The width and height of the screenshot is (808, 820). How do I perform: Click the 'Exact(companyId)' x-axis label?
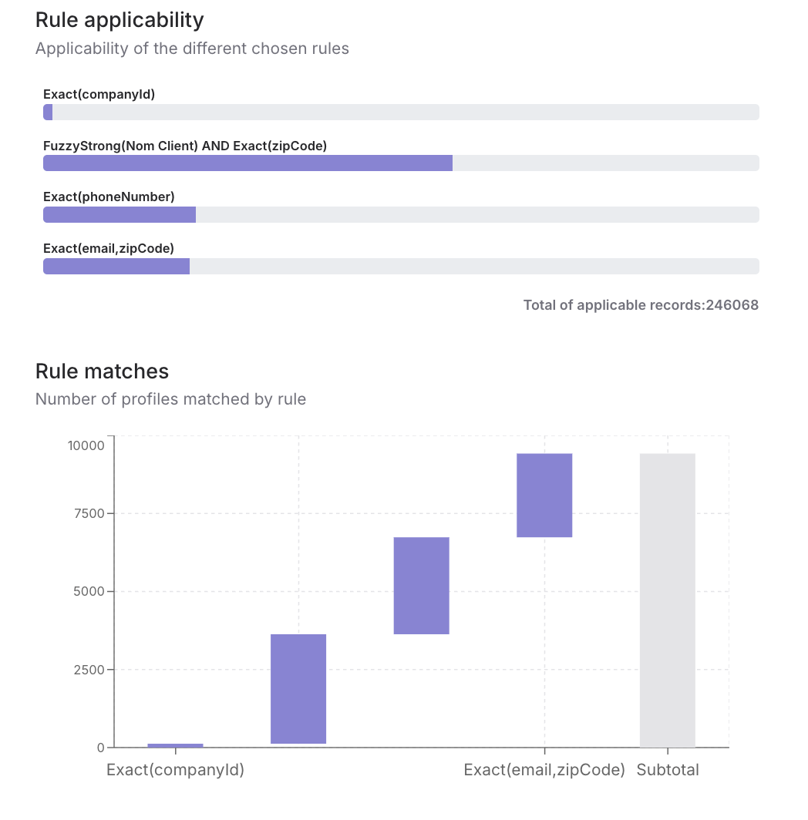175,770
